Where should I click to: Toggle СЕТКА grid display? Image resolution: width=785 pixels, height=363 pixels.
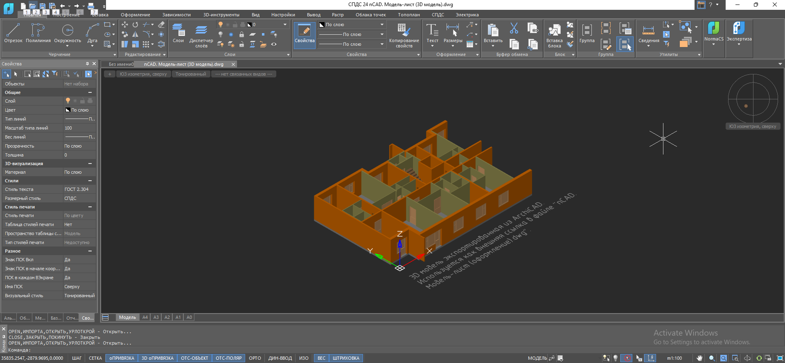95,358
